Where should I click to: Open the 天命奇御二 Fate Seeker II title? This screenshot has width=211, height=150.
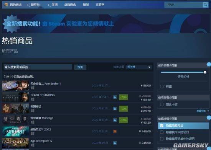point(46,83)
